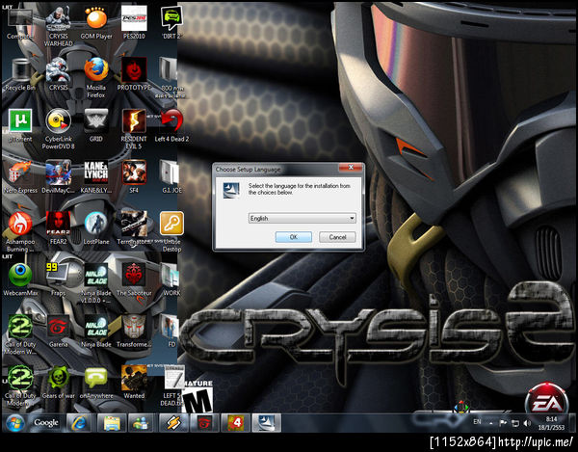Expand the English language dropdown
Image resolution: width=578 pixels, height=452 pixels.
tap(302, 218)
